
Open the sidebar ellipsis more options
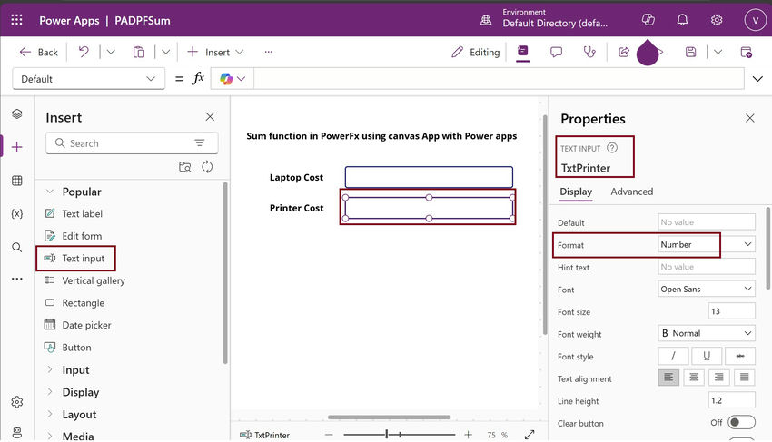pos(16,279)
